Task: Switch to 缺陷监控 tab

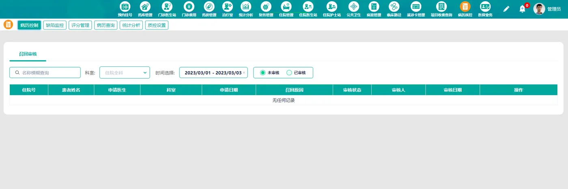Action: point(55,25)
